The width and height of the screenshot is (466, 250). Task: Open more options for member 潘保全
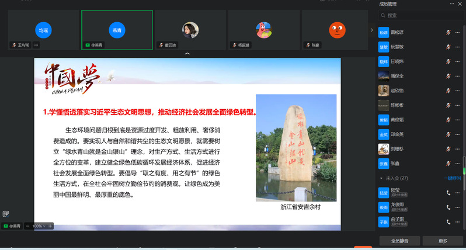click(458, 76)
